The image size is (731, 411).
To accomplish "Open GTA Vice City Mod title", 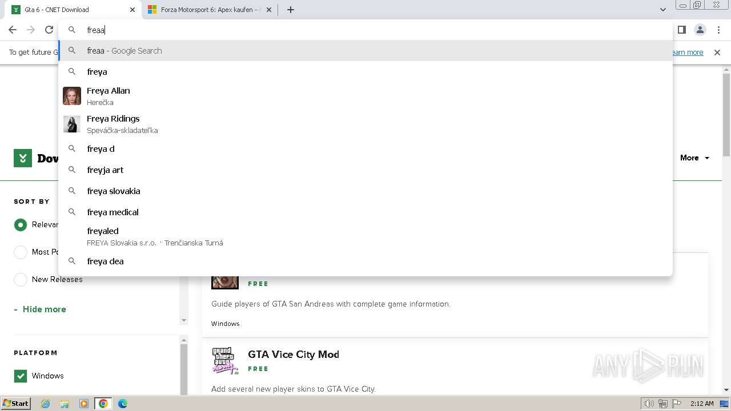I will tap(294, 354).
